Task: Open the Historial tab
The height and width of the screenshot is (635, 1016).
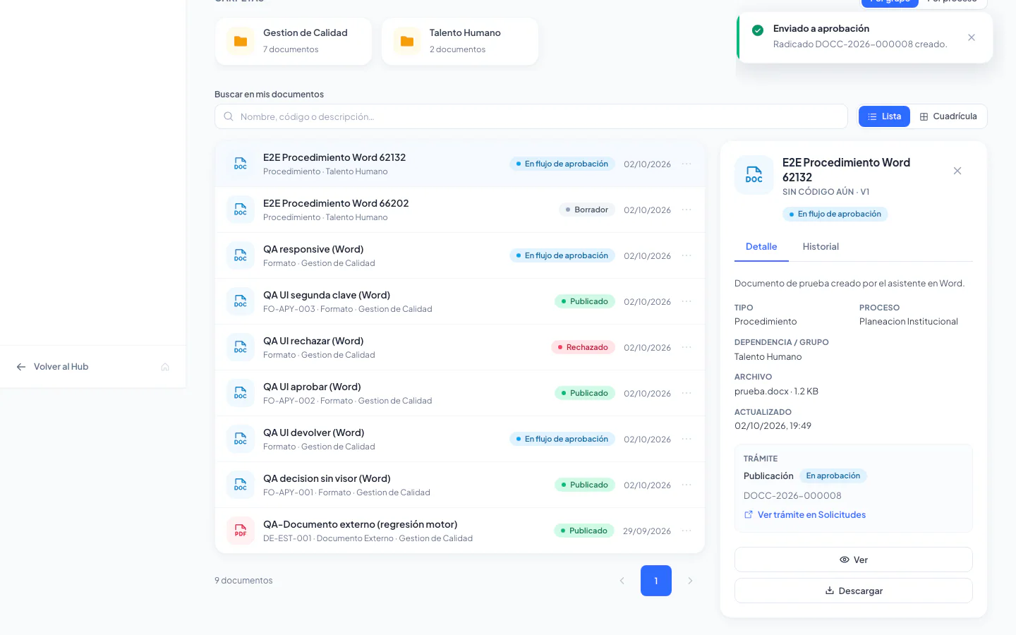Action: 821,247
